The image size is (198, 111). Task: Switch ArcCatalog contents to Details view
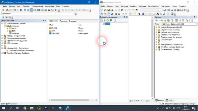[31, 10]
